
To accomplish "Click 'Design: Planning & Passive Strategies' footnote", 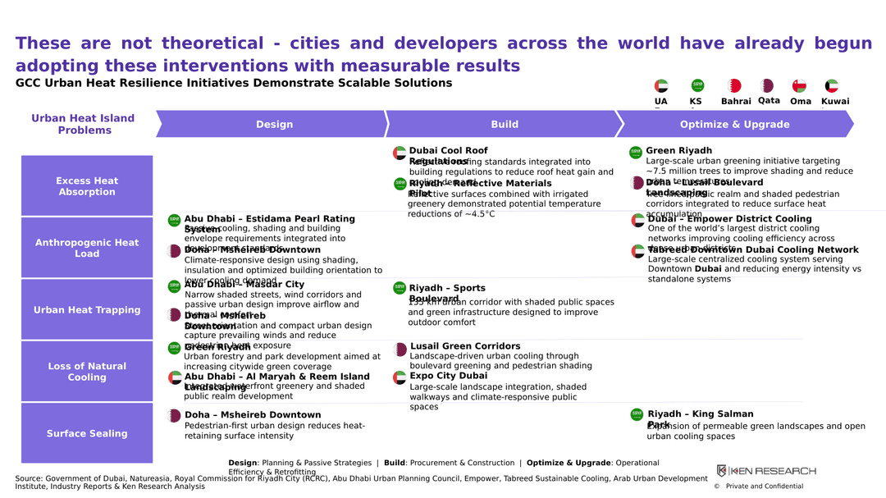I will pos(300,463).
